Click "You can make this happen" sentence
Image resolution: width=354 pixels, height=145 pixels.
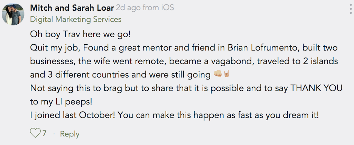pos(175,115)
